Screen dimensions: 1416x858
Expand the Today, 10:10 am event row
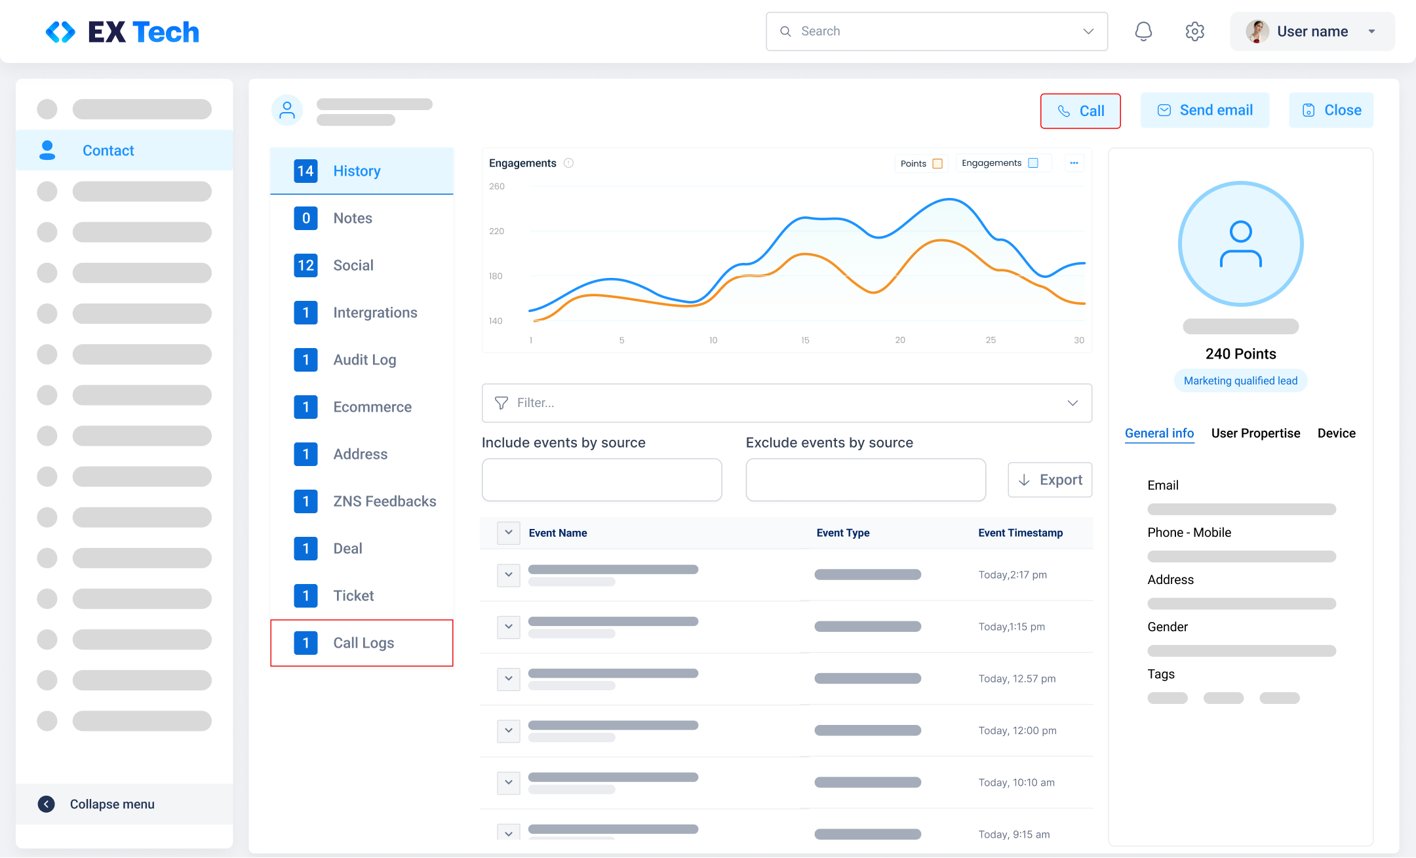[509, 783]
